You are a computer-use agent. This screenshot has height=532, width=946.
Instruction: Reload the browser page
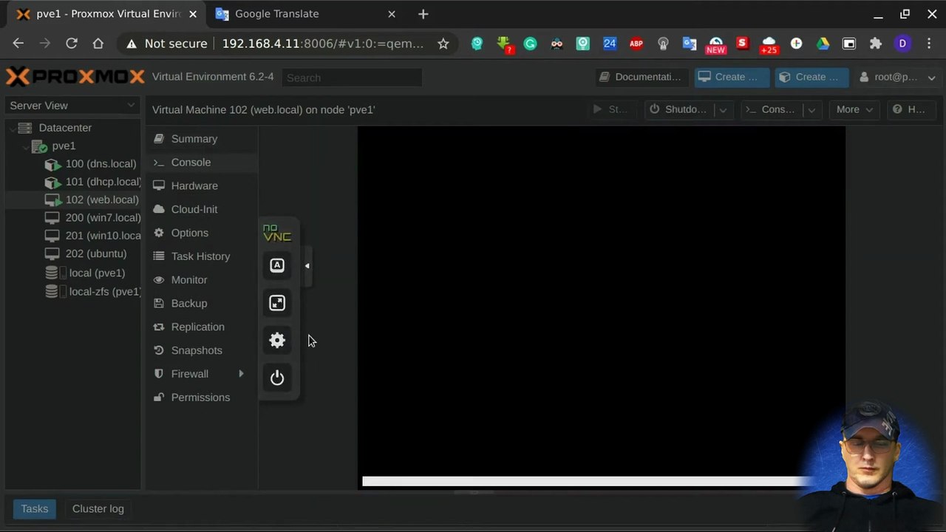click(x=72, y=44)
